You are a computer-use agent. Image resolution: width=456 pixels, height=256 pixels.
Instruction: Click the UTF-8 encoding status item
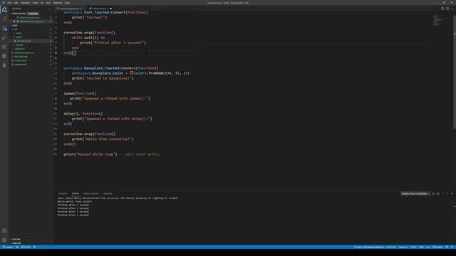click(413, 247)
